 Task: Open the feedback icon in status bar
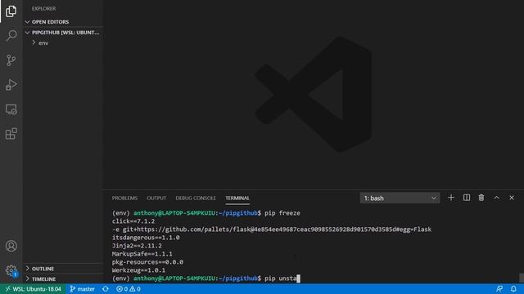click(499, 289)
